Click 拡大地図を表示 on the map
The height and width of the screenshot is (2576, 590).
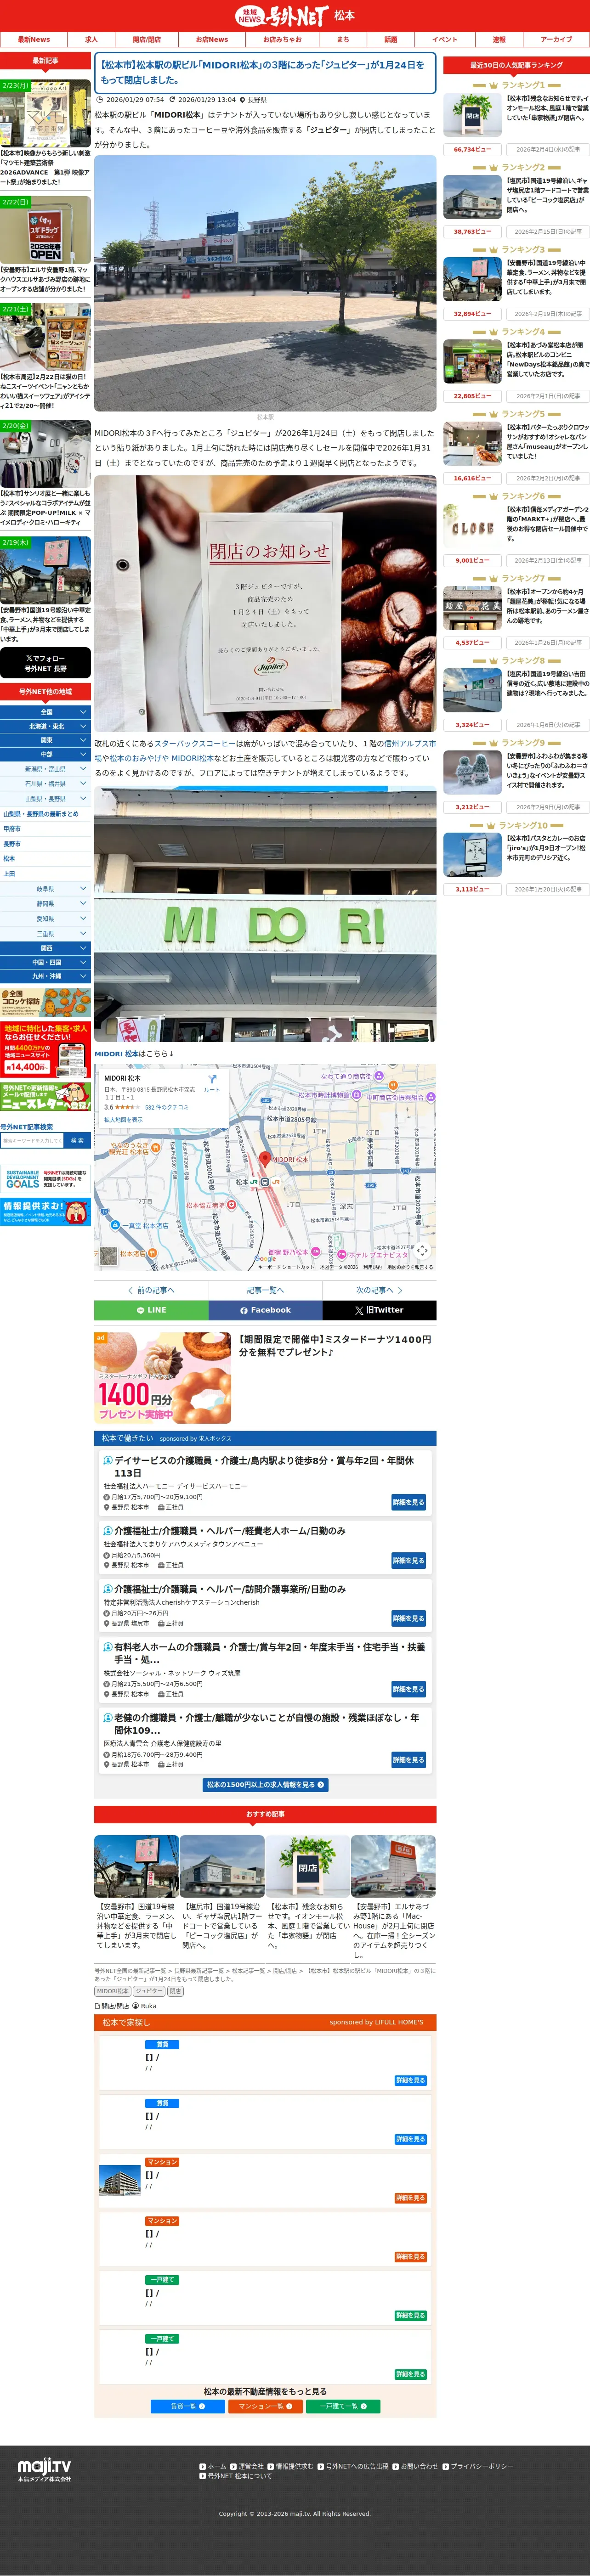click(x=123, y=1120)
